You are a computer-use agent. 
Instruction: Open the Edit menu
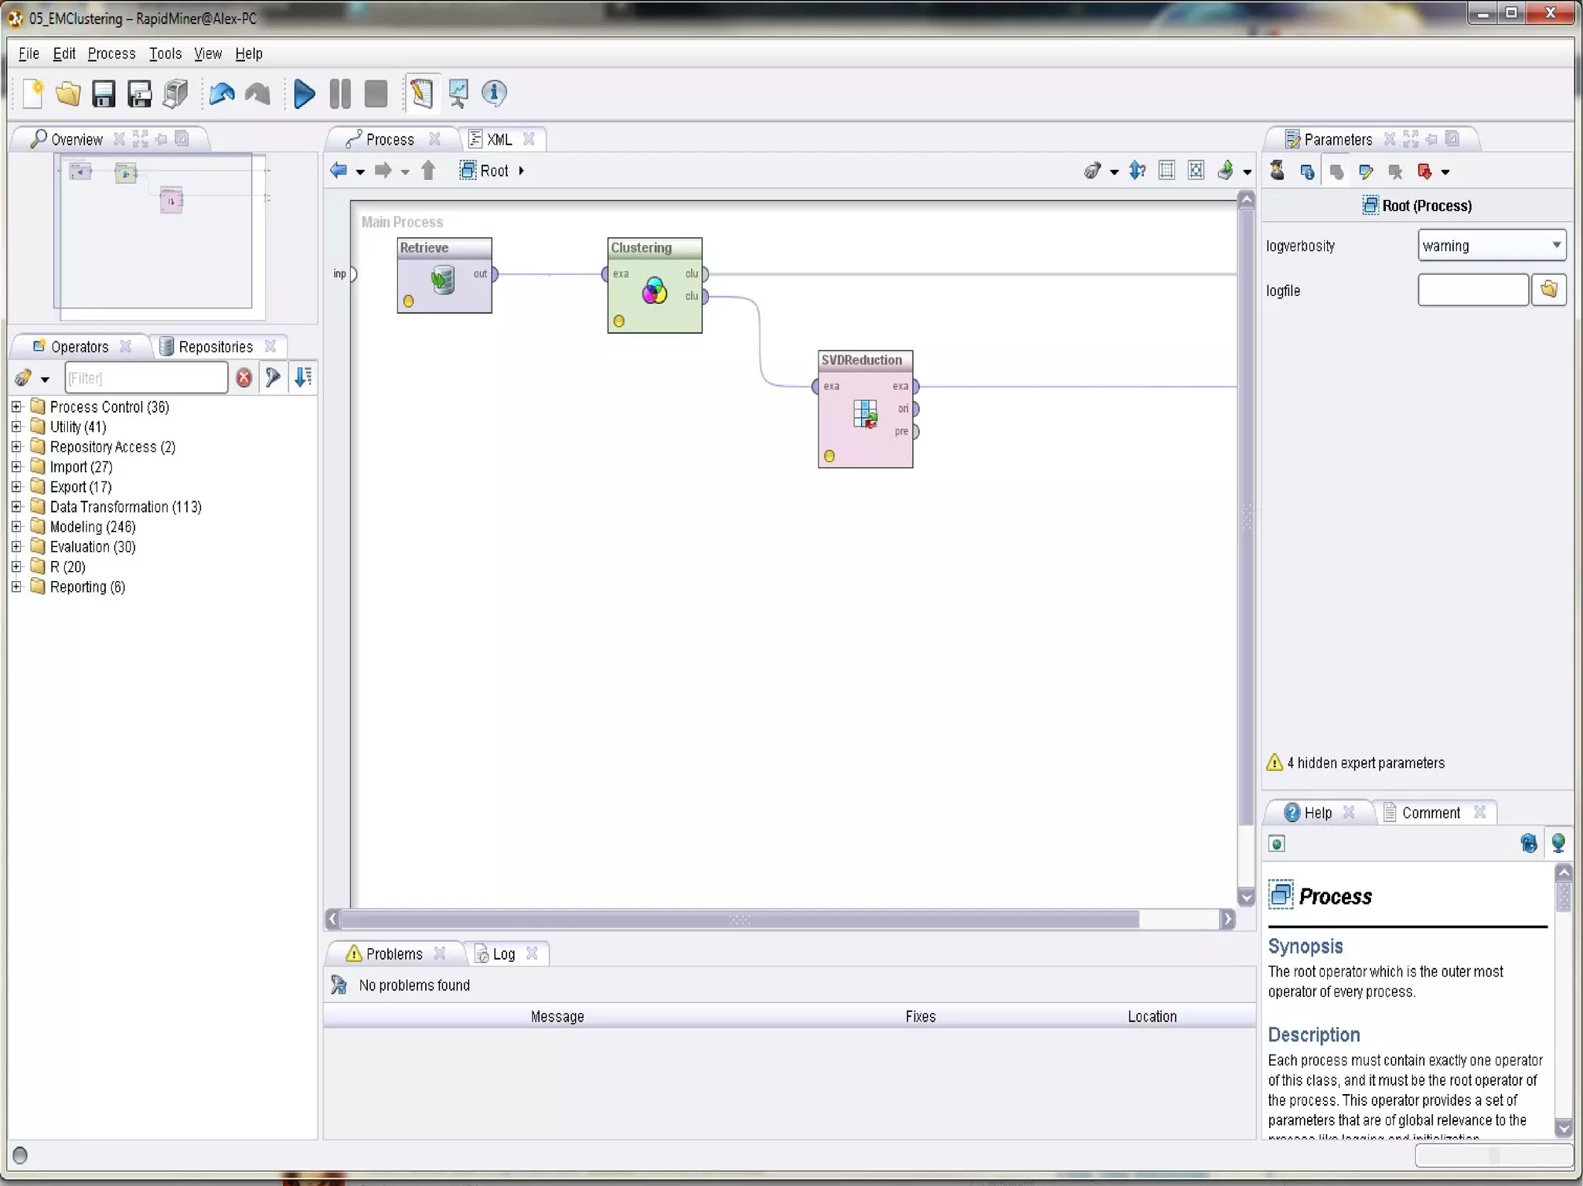tap(64, 53)
